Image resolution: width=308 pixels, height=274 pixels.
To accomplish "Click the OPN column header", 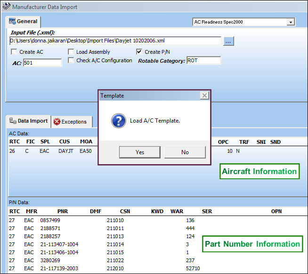I will (276, 211).
